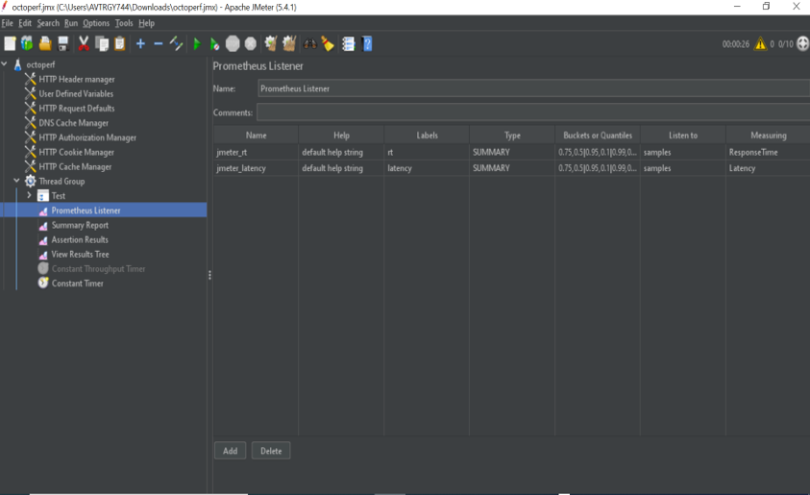Viewport: 810px width, 495px height.
Task: Click the Delete button
Action: (271, 451)
